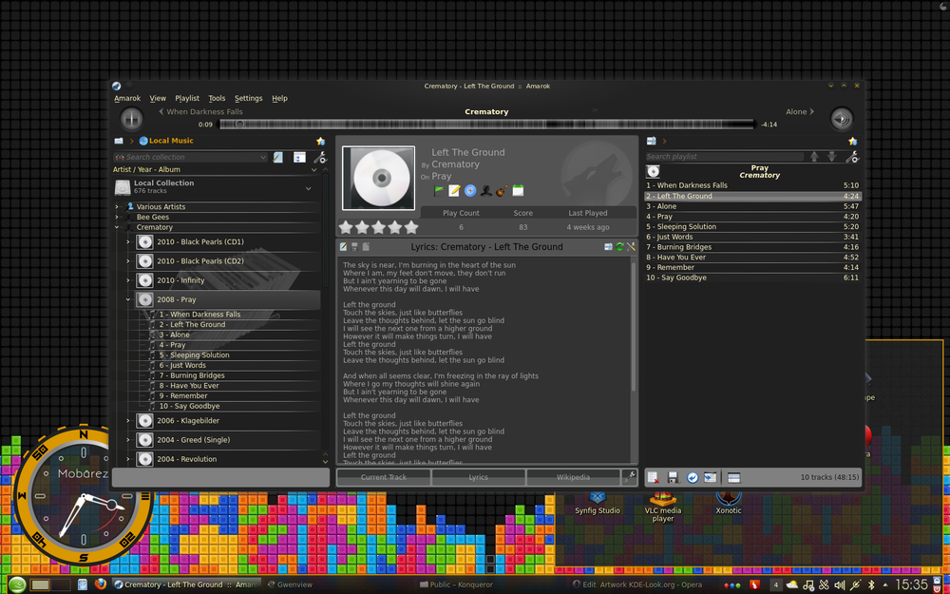Edit lyrics with the pencil icon
This screenshot has width=950, height=594.
[344, 247]
